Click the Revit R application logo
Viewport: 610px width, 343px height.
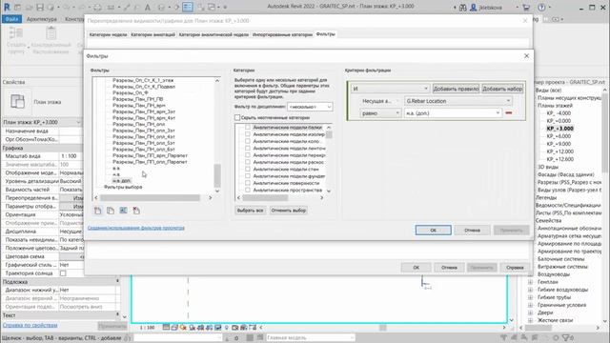[7, 7]
